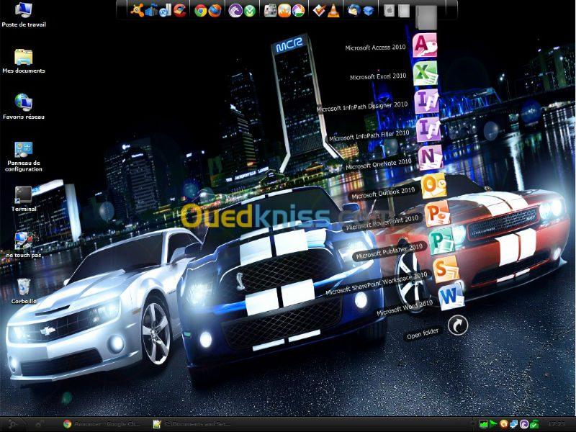Open the Corbeille recycle bin
576x432 pixels.
[24, 290]
